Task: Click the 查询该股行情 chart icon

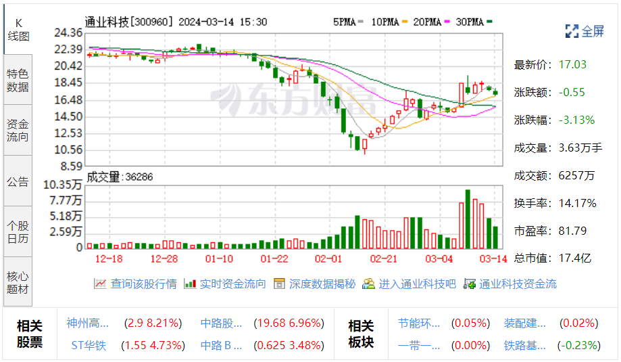Action: tap(100, 284)
